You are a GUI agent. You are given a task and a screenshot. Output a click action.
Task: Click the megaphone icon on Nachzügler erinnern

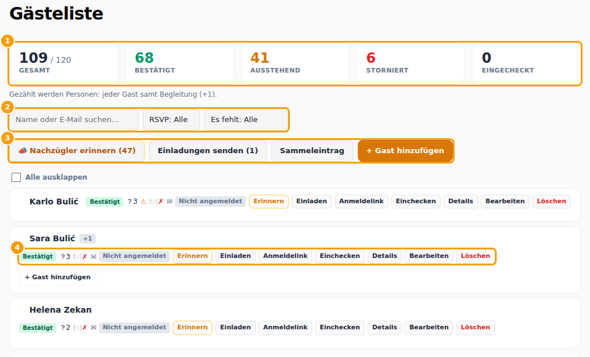tap(22, 150)
